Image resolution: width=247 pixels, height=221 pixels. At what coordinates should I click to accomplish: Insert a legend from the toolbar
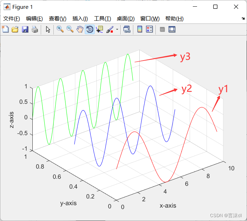tap(149, 30)
